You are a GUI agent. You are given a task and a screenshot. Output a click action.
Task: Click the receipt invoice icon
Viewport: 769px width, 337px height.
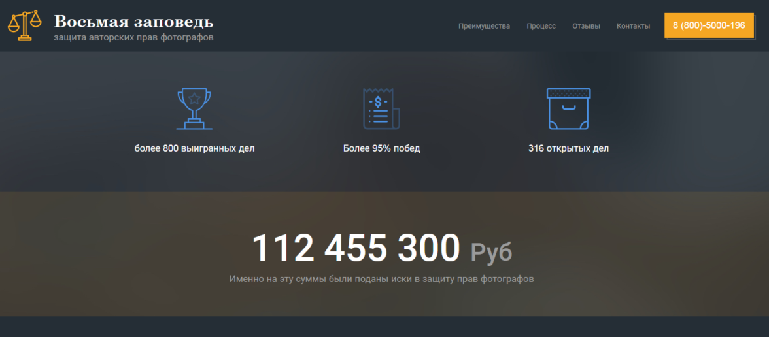click(381, 108)
